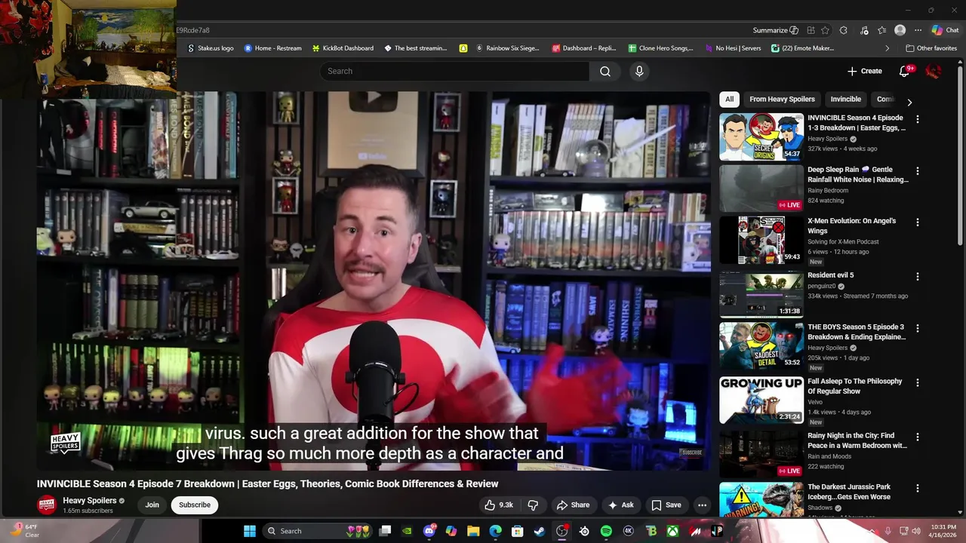Open Edge split screen icon
Viewport: 966px width, 543px height.
(x=811, y=30)
